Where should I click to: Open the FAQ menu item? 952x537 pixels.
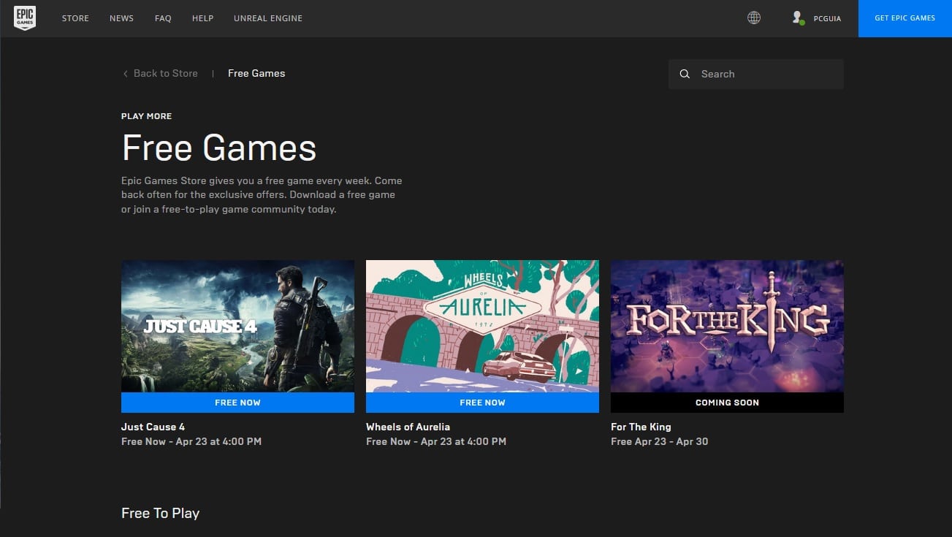point(163,18)
